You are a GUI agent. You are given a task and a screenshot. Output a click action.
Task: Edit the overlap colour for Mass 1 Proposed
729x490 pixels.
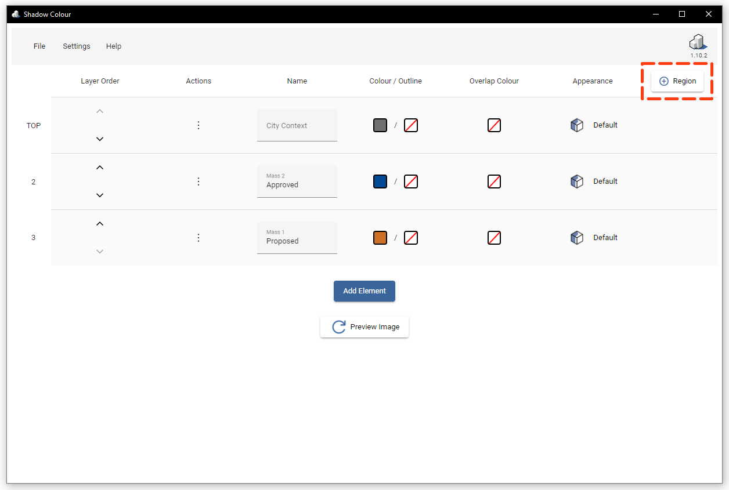[x=494, y=237]
